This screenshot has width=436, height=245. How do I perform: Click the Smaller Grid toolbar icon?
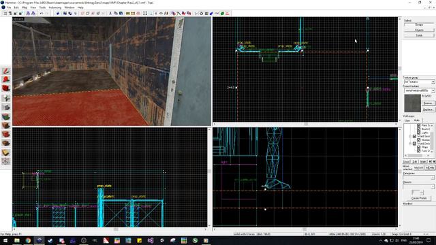(16, 14)
